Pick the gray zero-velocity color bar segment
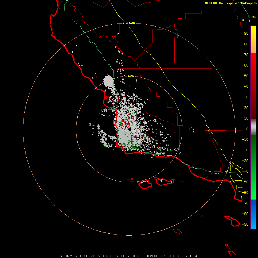 [x=253, y=127]
